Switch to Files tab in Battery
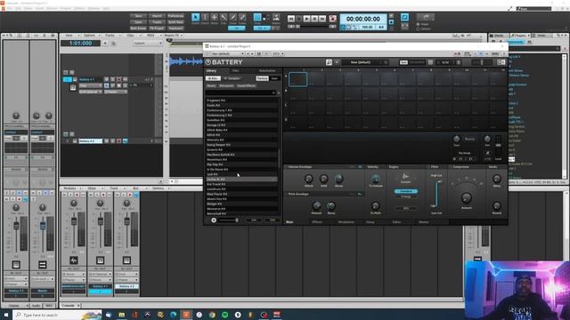The image size is (570, 320). 235,71
